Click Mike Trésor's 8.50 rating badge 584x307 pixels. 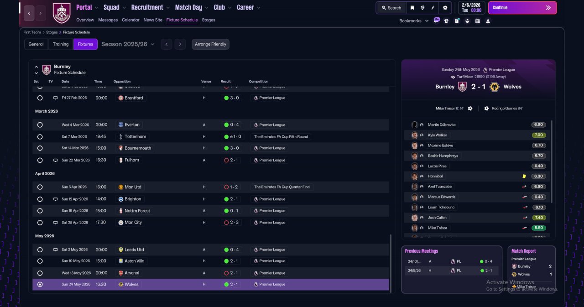click(539, 228)
